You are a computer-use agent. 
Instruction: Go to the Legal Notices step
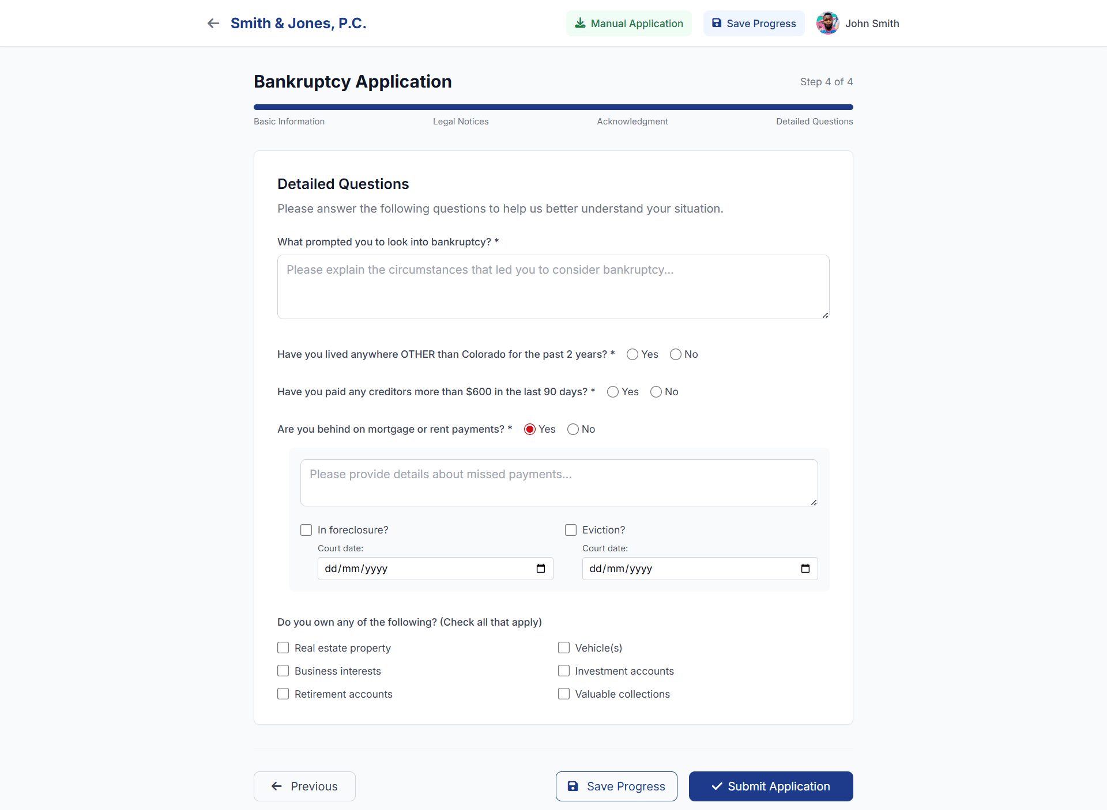[x=461, y=122]
